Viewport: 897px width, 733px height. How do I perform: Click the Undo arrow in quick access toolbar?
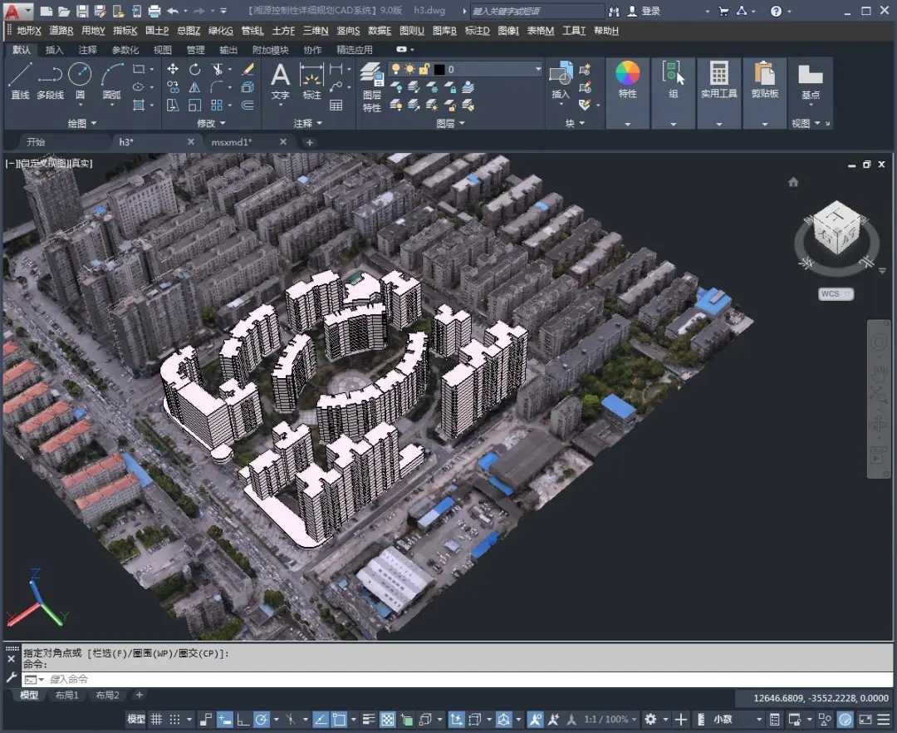173,11
